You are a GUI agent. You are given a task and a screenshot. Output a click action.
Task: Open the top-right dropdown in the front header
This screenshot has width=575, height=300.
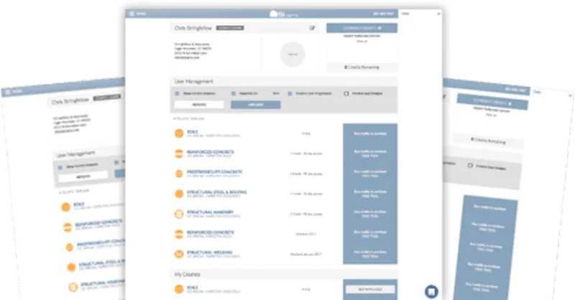[438, 14]
